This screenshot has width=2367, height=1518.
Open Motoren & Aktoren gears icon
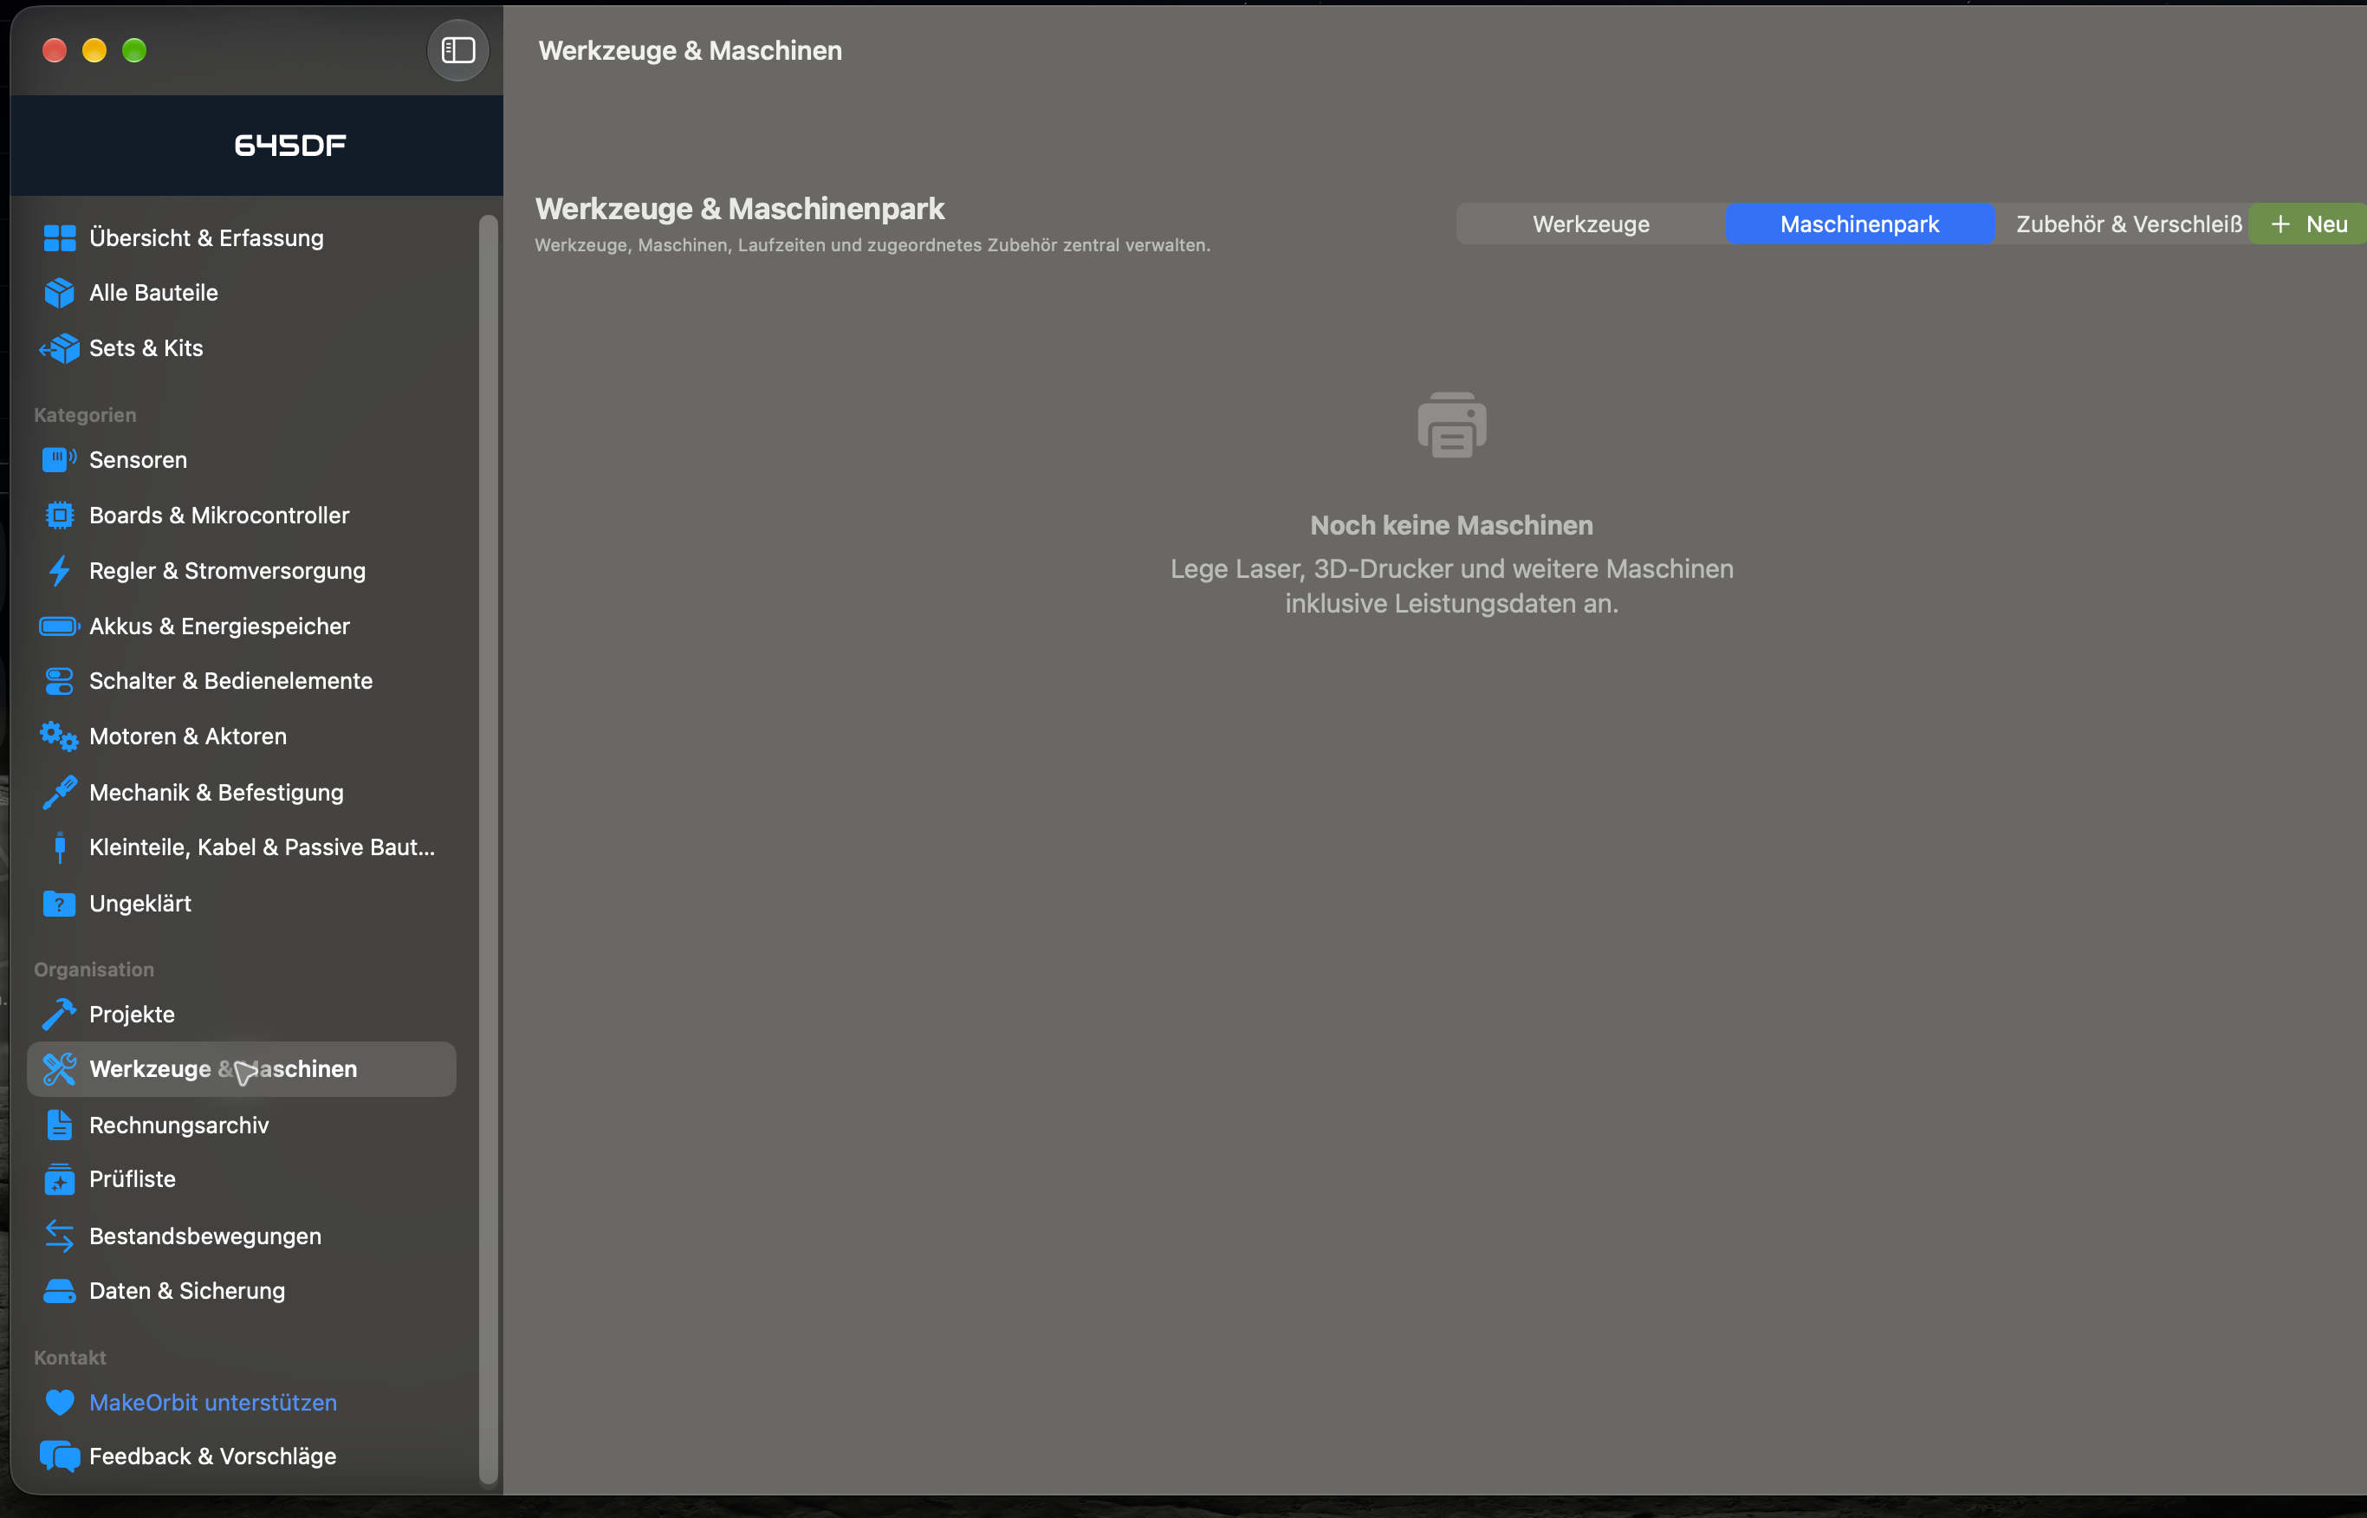coord(59,736)
